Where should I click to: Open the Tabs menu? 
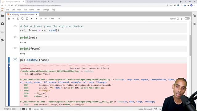point(38,10)
